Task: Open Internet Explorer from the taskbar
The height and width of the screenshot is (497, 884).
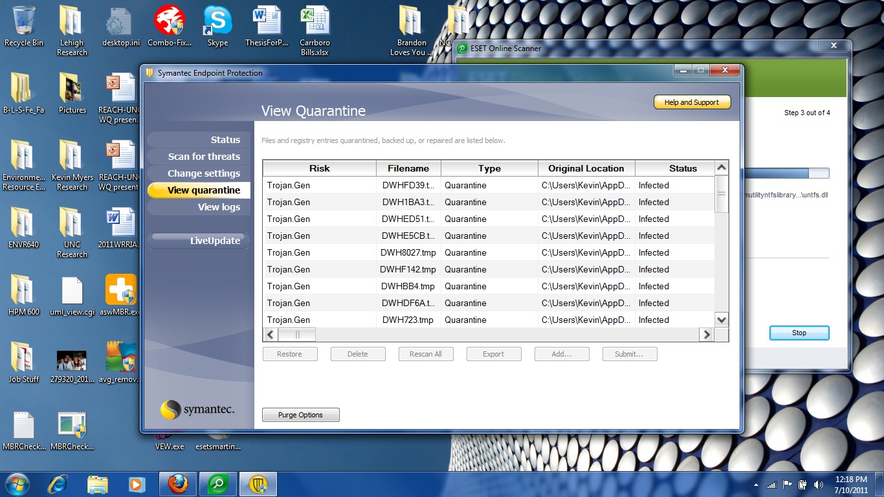Action: click(x=58, y=484)
